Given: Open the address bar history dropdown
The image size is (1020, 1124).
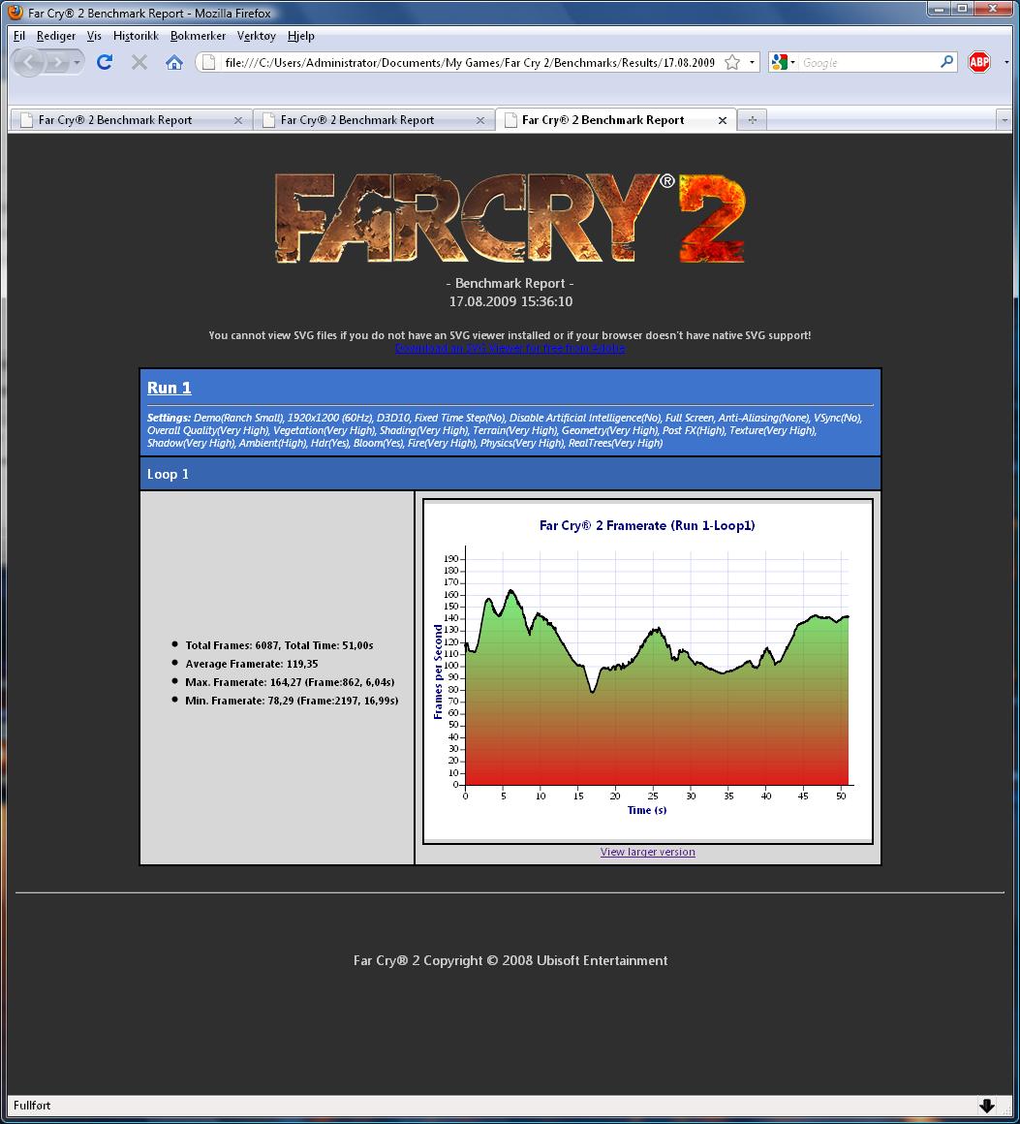Looking at the screenshot, I should [x=752, y=62].
